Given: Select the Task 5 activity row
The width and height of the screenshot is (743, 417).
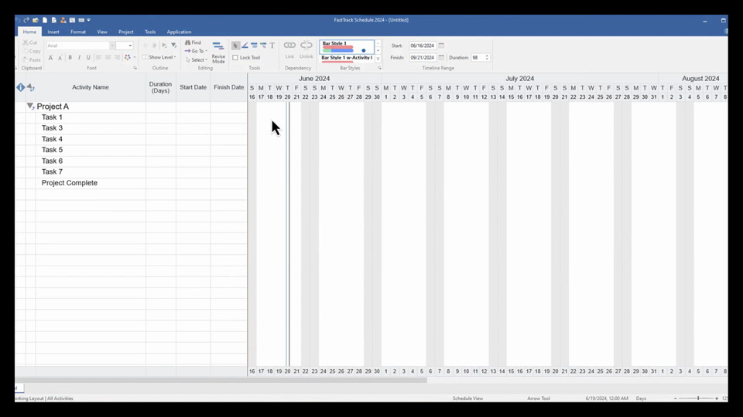Looking at the screenshot, I should click(x=131, y=150).
